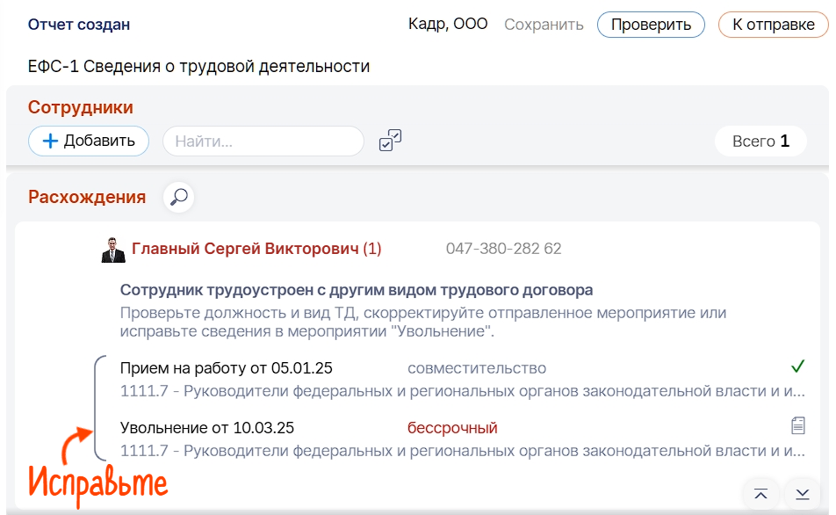Click the red бессрочный contract type

452,428
